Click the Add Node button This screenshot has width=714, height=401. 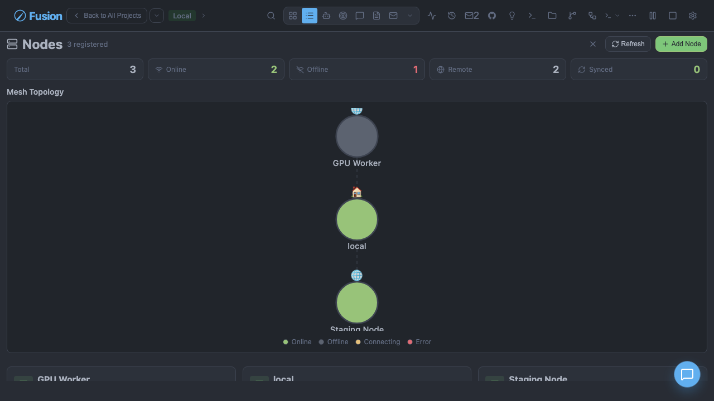681,44
